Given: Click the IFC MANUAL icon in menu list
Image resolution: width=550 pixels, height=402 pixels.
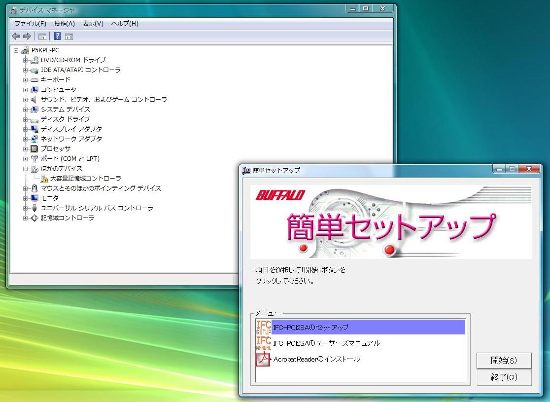Looking at the screenshot, I should 264,343.
